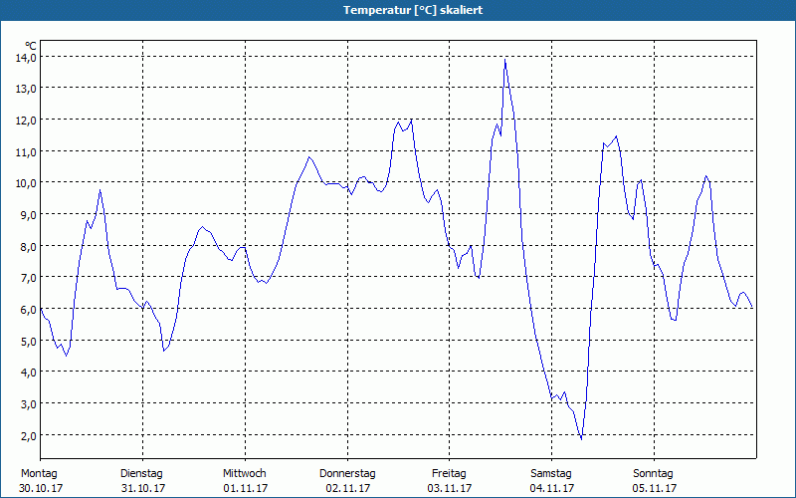Screen dimensions: 796x498
Task: Click the 12,0 y-axis value
Action: click(x=26, y=121)
